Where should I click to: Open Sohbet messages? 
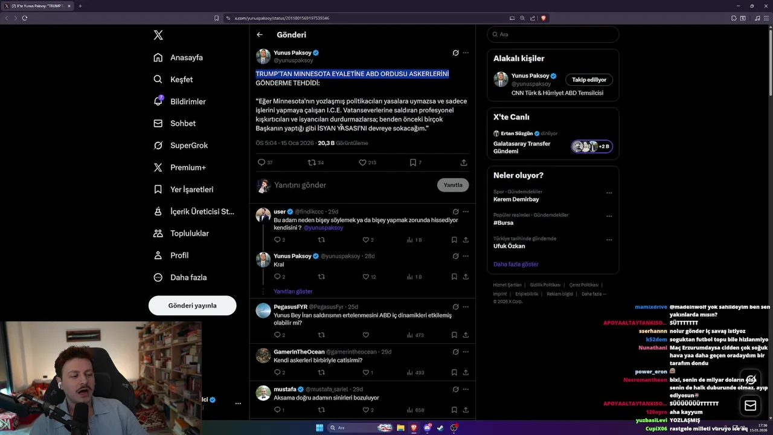175,123
